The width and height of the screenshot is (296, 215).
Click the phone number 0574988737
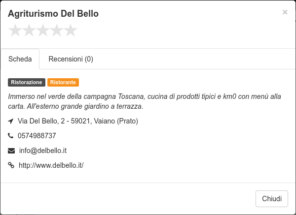tap(37, 136)
